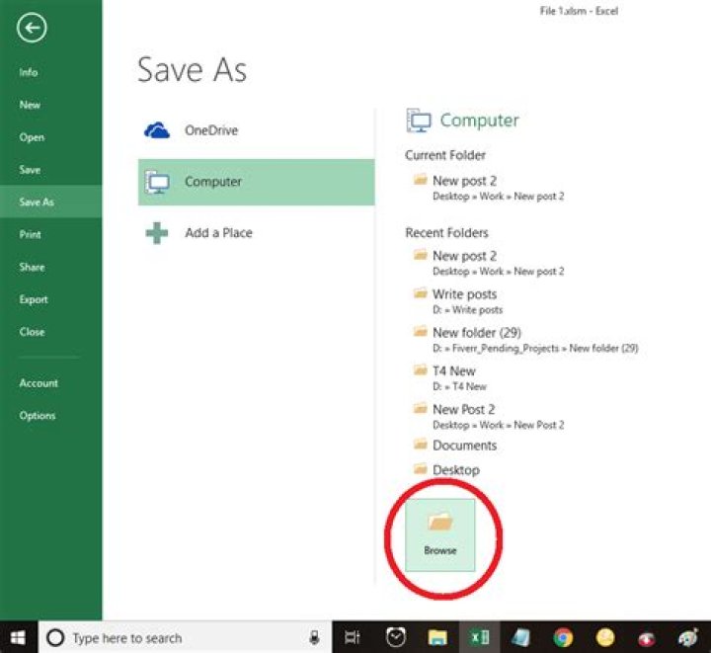Image resolution: width=711 pixels, height=653 pixels.
Task: Click the Documents folder icon
Action: point(420,444)
